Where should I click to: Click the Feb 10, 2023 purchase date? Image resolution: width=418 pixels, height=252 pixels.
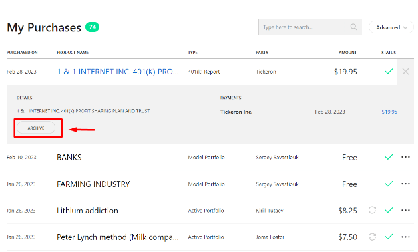pos(21,157)
